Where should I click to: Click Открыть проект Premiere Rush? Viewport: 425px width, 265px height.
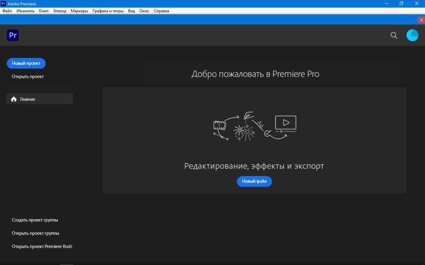click(42, 246)
